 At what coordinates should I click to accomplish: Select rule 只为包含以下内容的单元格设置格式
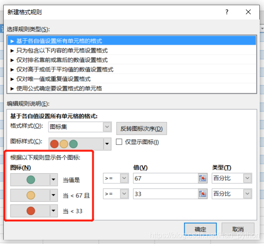point(132,50)
